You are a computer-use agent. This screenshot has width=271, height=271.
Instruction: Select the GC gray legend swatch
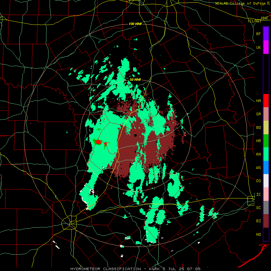point(266,207)
